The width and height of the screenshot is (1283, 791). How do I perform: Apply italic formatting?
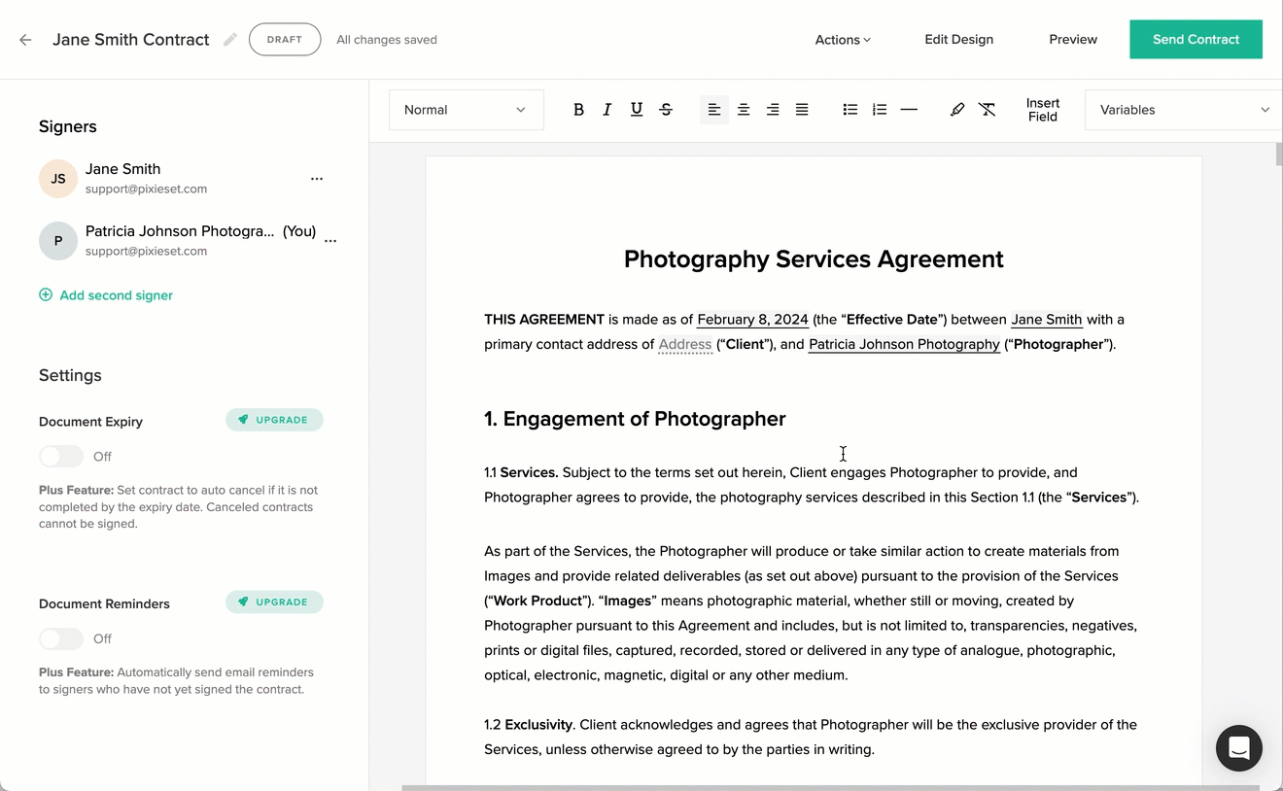(x=607, y=109)
